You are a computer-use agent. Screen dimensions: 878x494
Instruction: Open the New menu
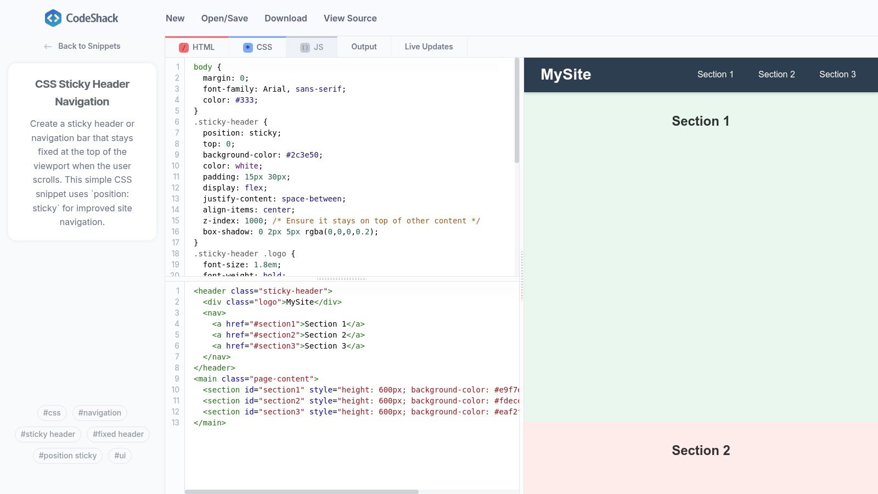point(175,18)
